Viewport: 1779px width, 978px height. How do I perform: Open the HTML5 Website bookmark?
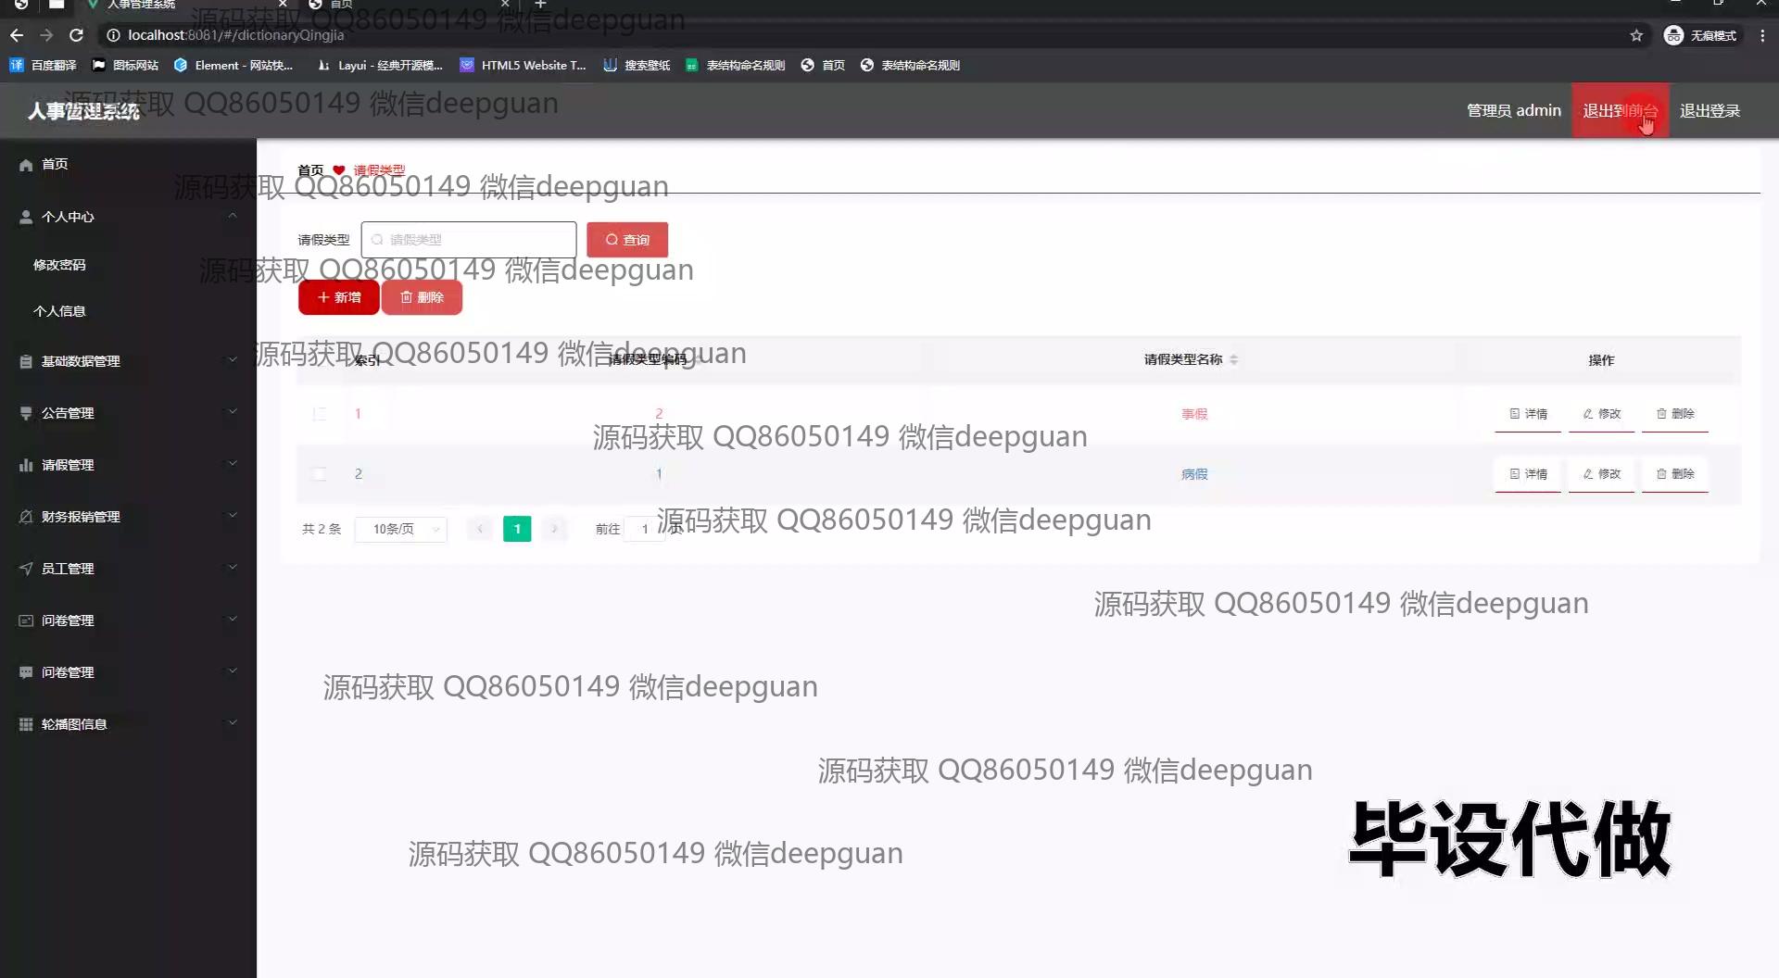[524, 65]
